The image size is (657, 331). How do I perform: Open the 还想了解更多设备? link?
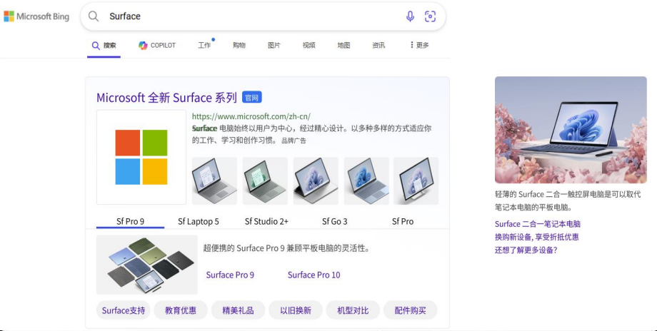coord(526,250)
